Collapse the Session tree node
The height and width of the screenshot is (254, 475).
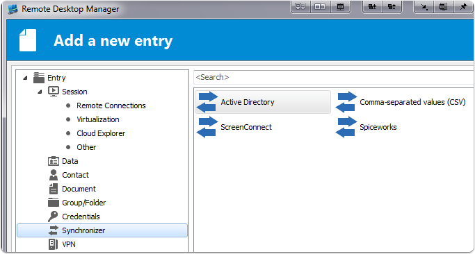[x=40, y=92]
